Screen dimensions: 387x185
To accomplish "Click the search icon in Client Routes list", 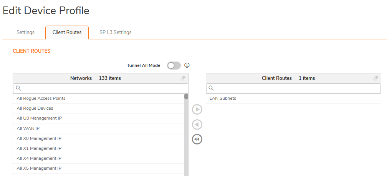I will tap(211, 88).
